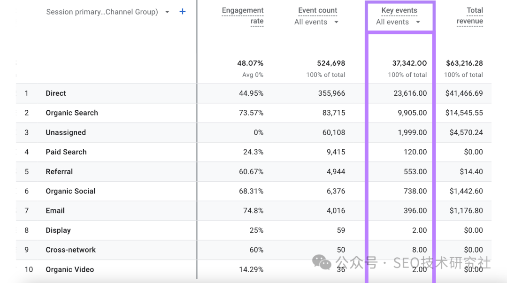Select the Referral row label
This screenshot has height=283, width=507.
(59, 172)
